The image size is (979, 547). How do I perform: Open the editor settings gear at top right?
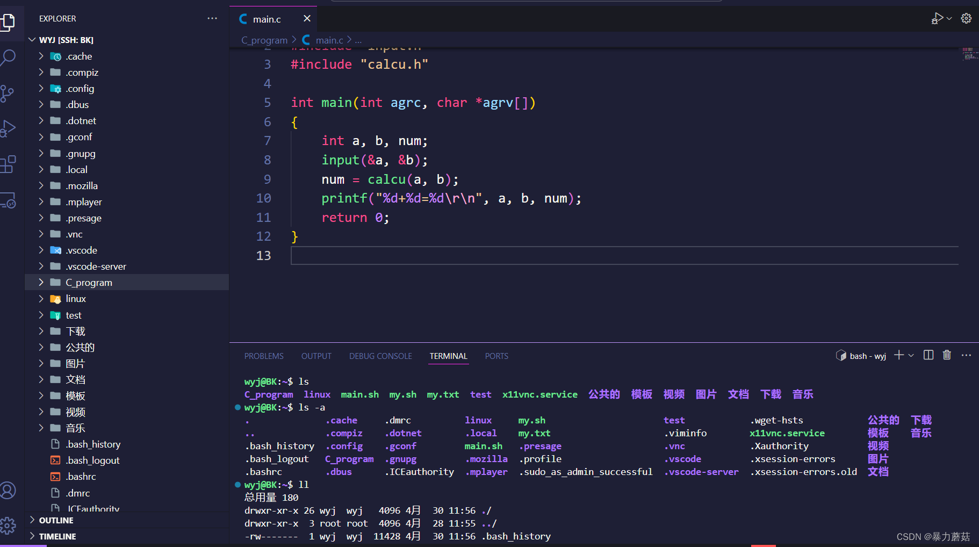(x=966, y=19)
